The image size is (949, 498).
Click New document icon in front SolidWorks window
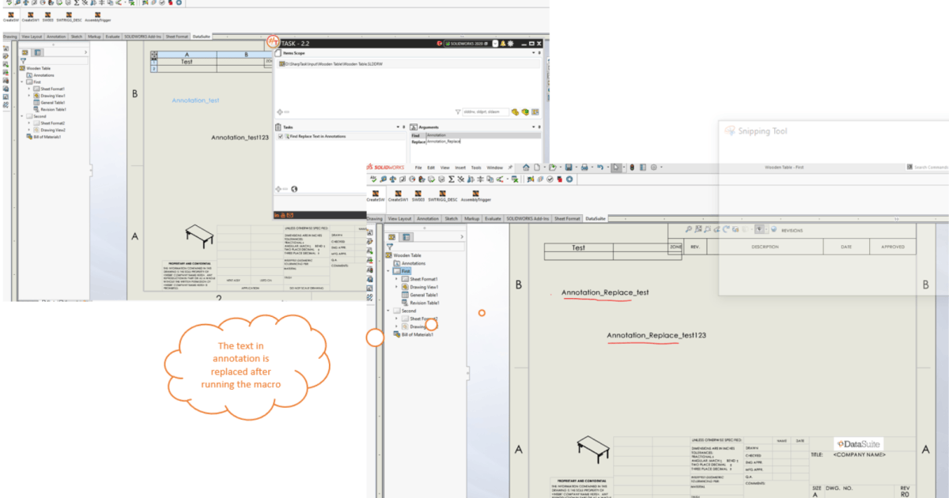click(537, 168)
